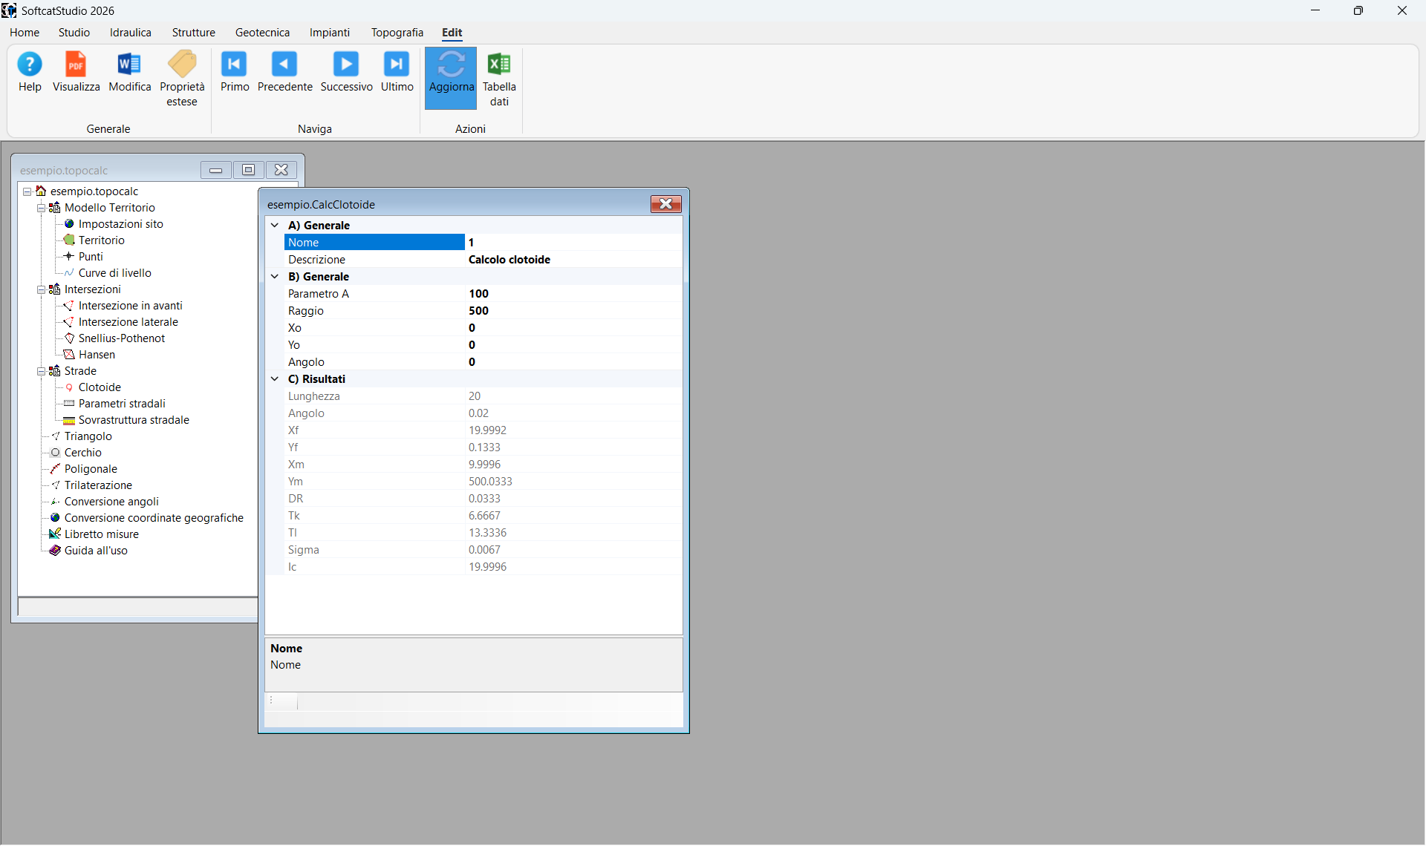Edit the Nome value field
The height and width of the screenshot is (846, 1426).
(x=573, y=242)
